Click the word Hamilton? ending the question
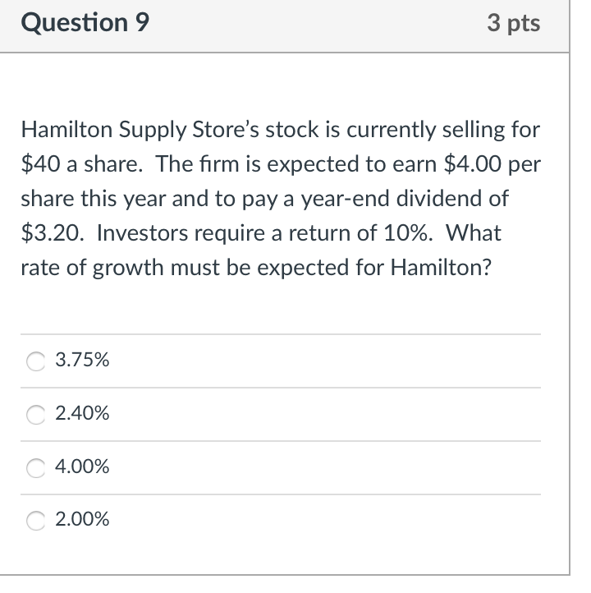 pyautogui.click(x=441, y=267)
